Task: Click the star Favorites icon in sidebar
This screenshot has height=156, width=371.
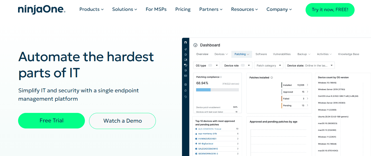Action: [186, 91]
